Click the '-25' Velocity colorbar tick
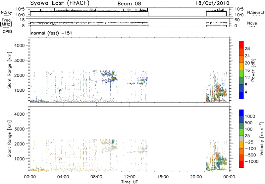The width and height of the screenshot is (265, 184). coord(249,142)
